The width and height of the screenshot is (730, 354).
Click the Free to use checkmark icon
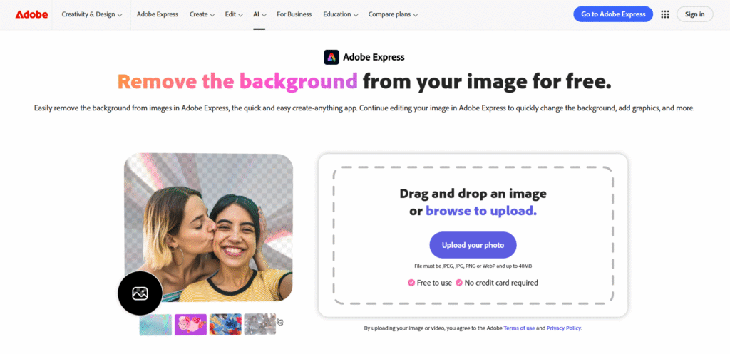(x=411, y=283)
